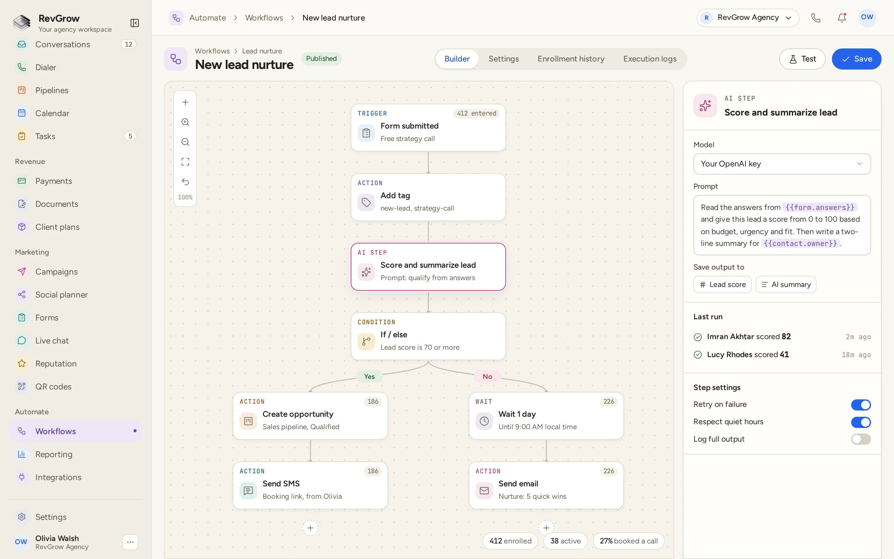
Task: Click the 412 enrolled stat
Action: click(x=510, y=541)
